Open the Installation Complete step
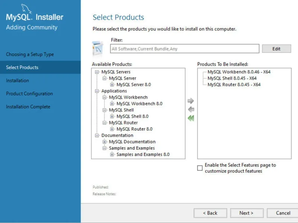Viewport: 298px width, 223px height. coord(28,107)
